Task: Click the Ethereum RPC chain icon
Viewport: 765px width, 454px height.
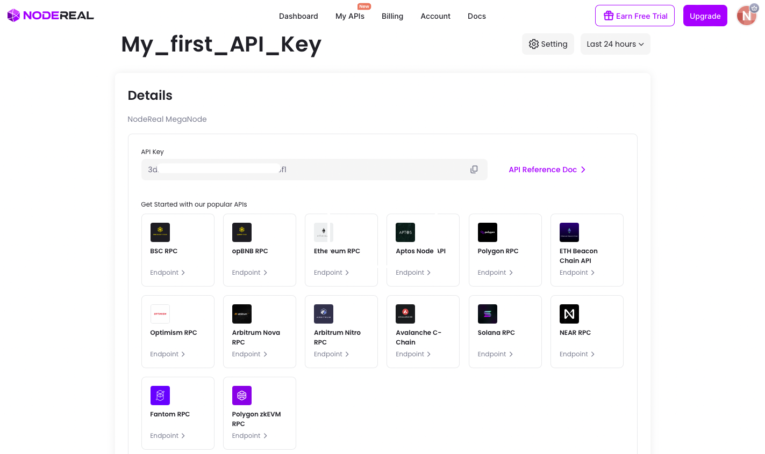Action: (x=324, y=232)
